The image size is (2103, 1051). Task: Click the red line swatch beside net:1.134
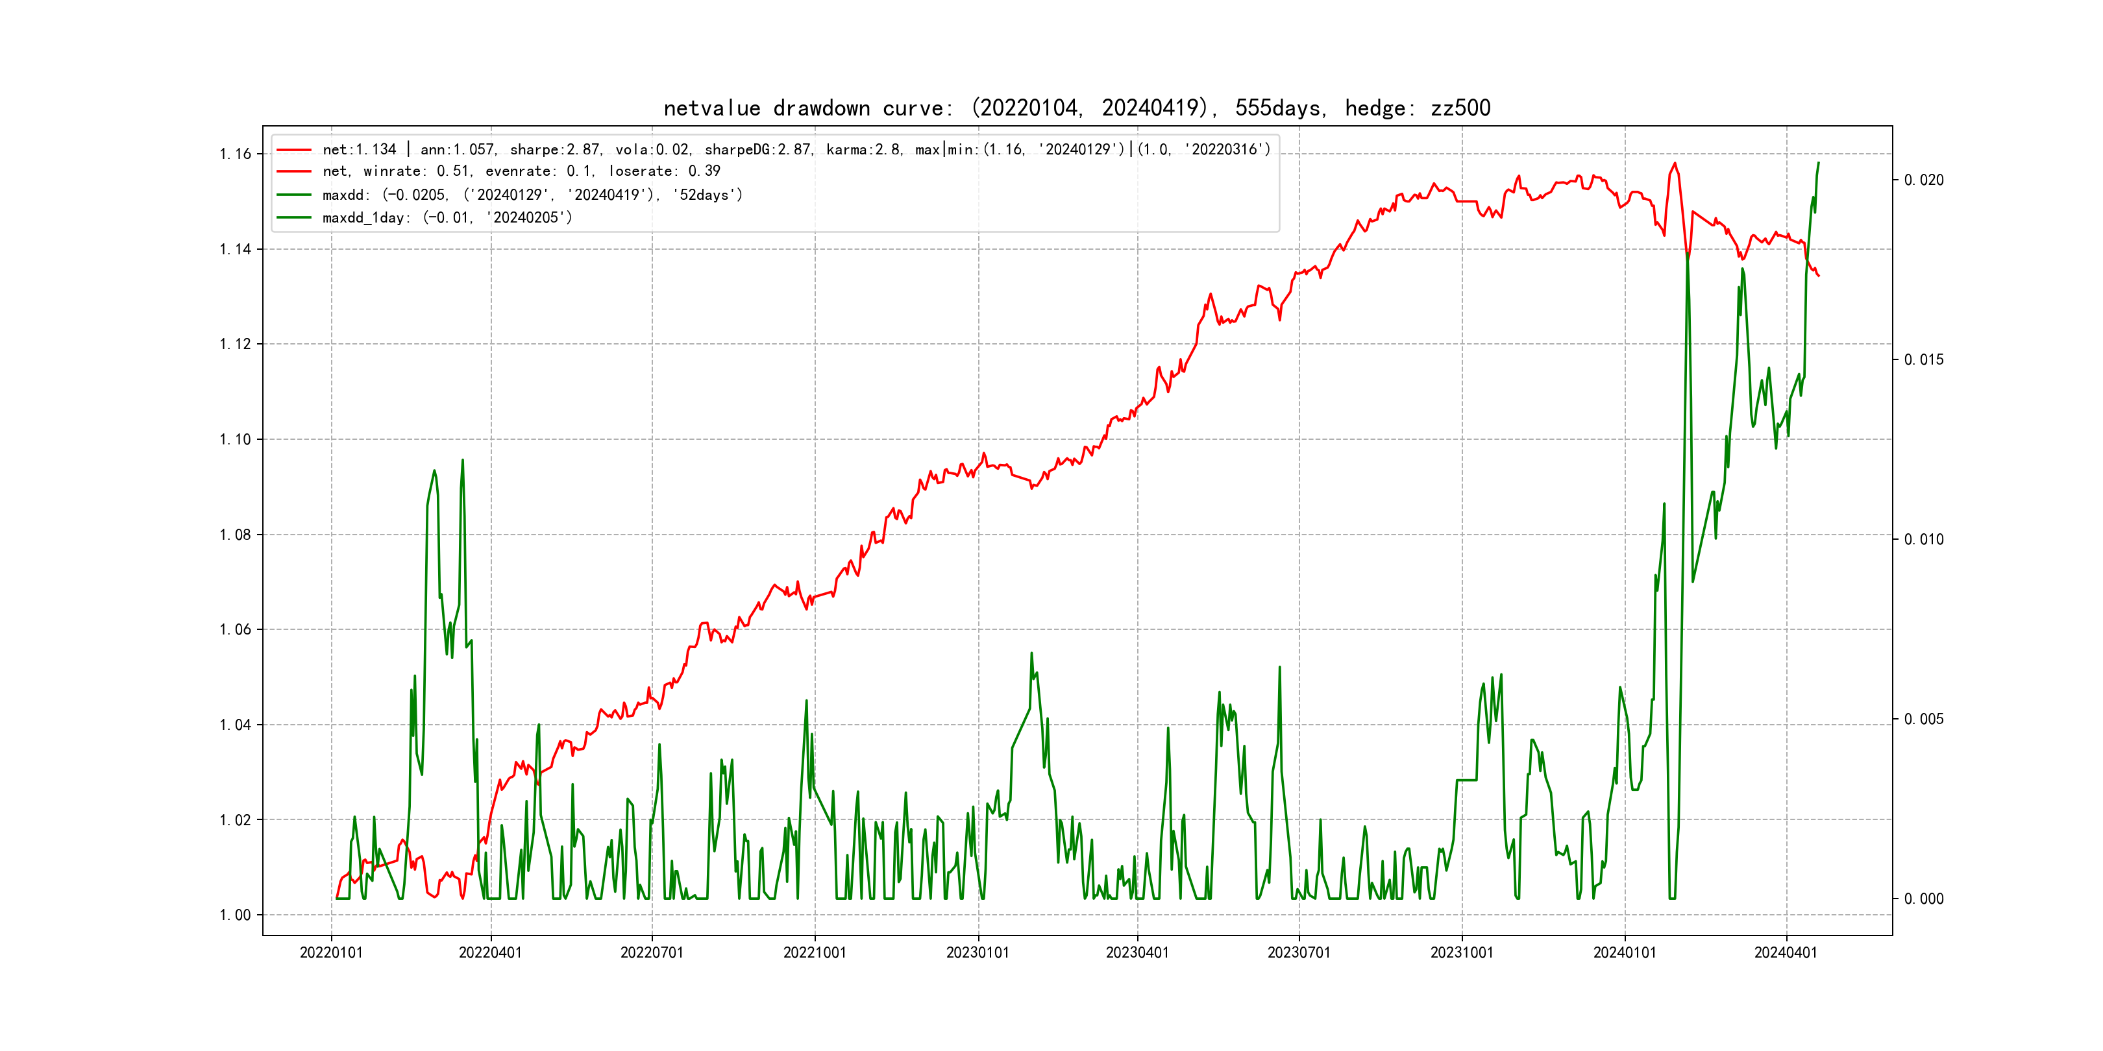click(x=294, y=150)
